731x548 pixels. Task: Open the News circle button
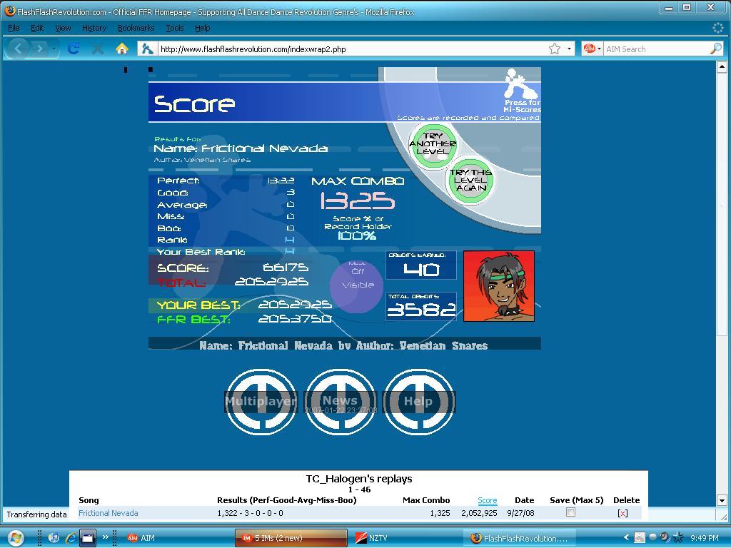point(340,402)
